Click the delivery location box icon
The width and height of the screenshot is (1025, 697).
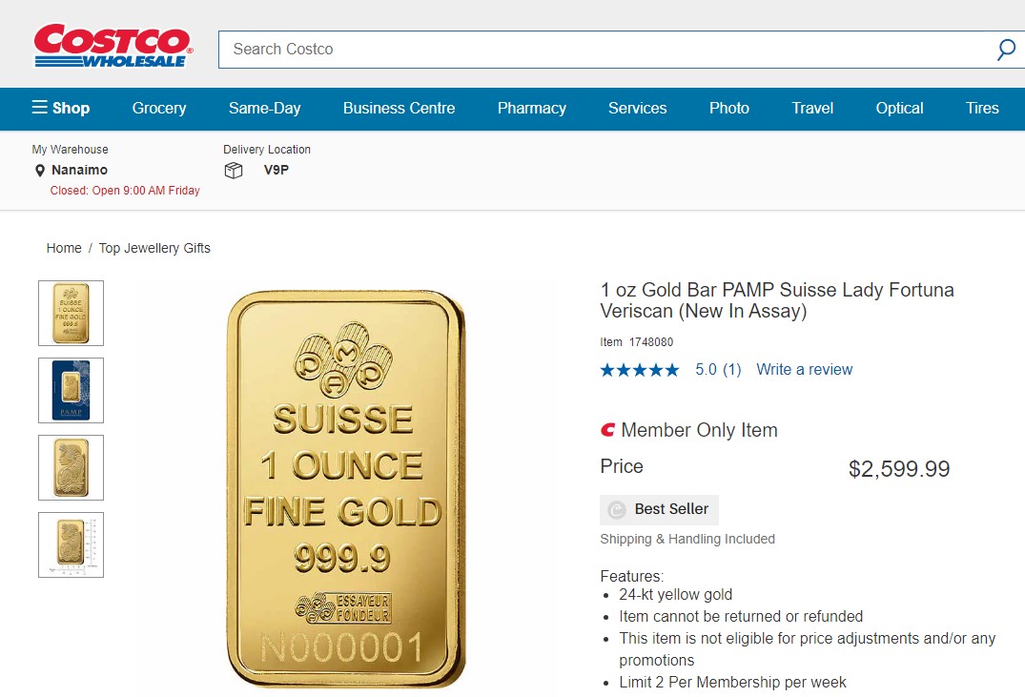point(234,171)
